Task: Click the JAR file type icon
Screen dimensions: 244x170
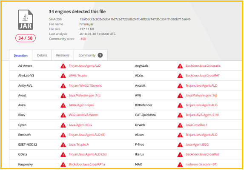Action: (26, 20)
